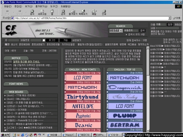This screenshot has height=137, width=183.
Task: Switch to EditPlu... taskbar window
Action: pyautogui.click(x=100, y=135)
